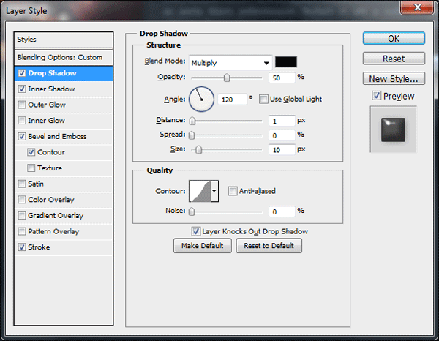Click the Size value input field
The image size is (439, 341).
(282, 150)
